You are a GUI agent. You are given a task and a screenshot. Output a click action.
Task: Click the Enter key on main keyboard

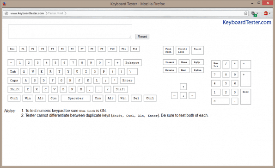click(x=127, y=81)
